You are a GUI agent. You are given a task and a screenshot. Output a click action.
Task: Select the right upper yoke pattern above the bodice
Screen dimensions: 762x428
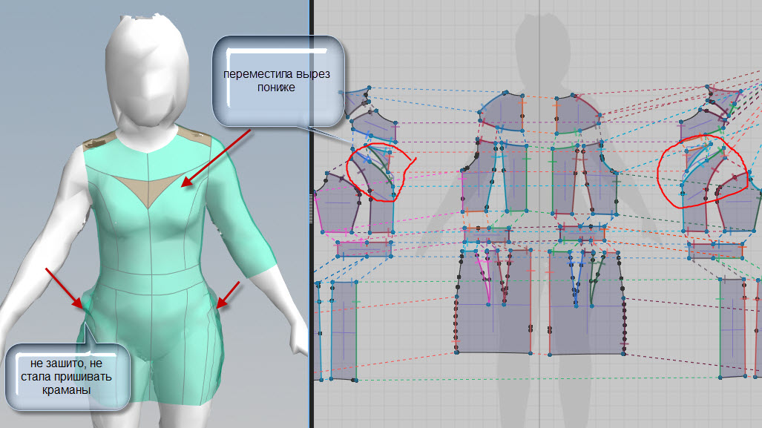[x=577, y=113]
